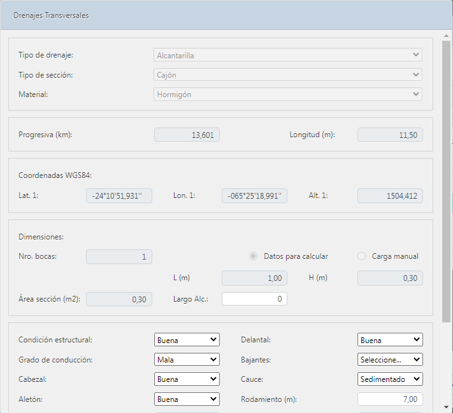Open the Cauce dropdown
The height and width of the screenshot is (413, 453).
pos(390,379)
